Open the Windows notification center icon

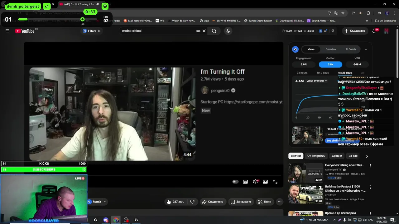click(x=393, y=220)
